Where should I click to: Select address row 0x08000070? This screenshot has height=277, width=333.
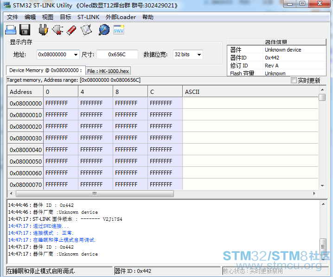click(26, 185)
